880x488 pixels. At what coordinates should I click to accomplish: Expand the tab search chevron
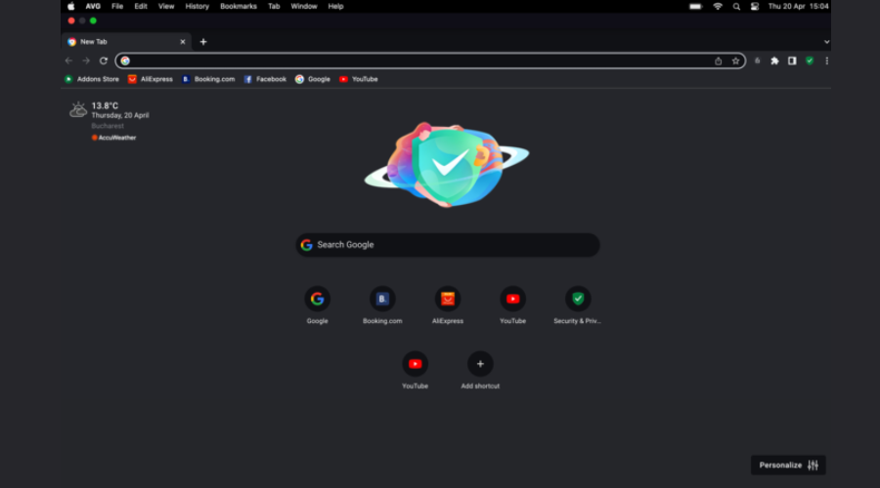tap(826, 41)
